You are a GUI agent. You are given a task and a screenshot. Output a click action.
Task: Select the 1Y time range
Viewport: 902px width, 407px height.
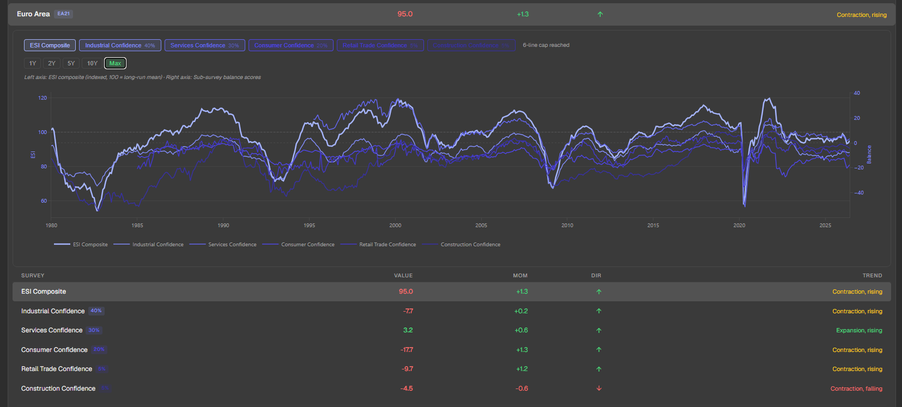click(x=33, y=63)
